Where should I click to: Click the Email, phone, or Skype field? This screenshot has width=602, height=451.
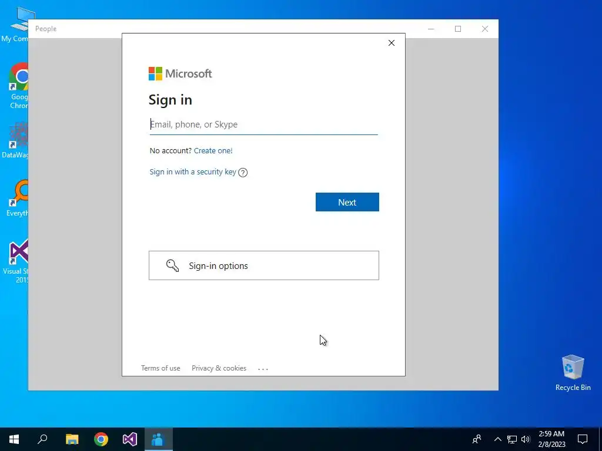tap(264, 124)
